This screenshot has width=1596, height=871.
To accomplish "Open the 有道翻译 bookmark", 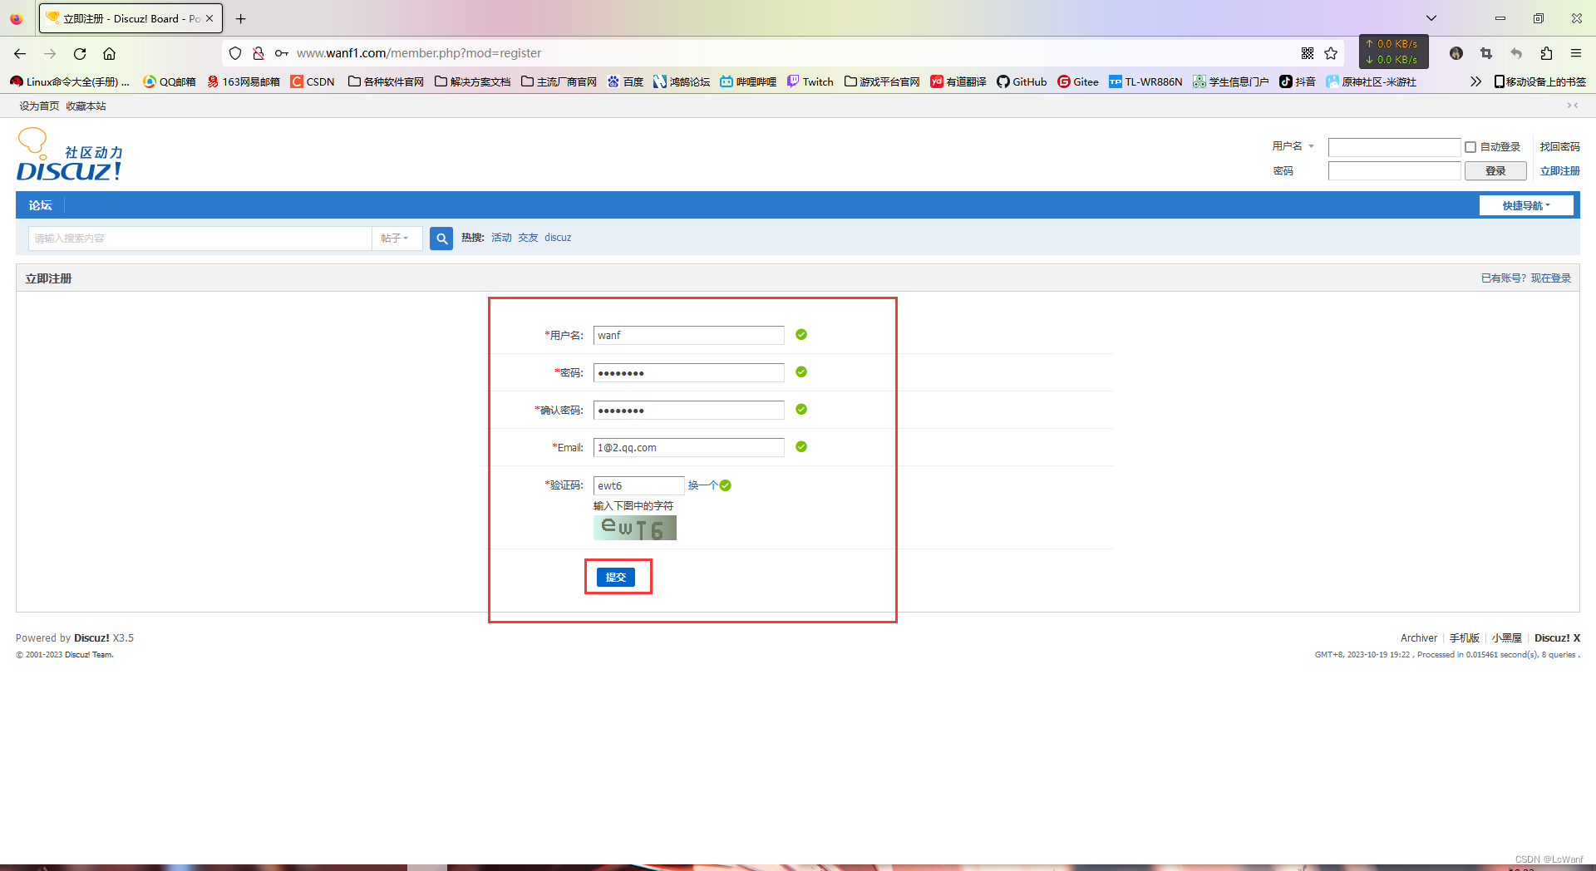I will [x=958, y=81].
